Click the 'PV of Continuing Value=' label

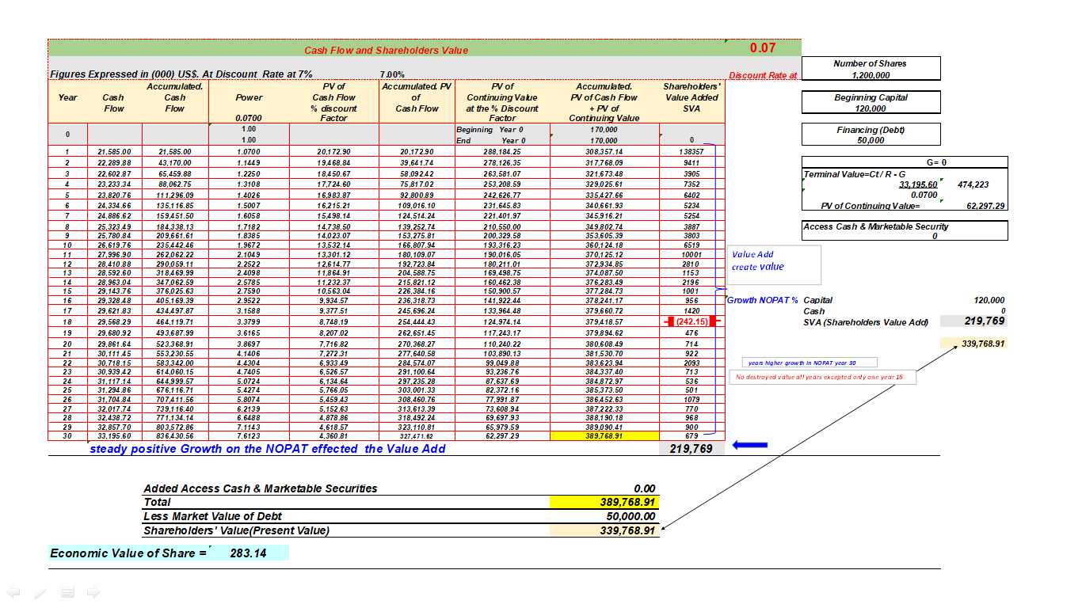pos(871,206)
